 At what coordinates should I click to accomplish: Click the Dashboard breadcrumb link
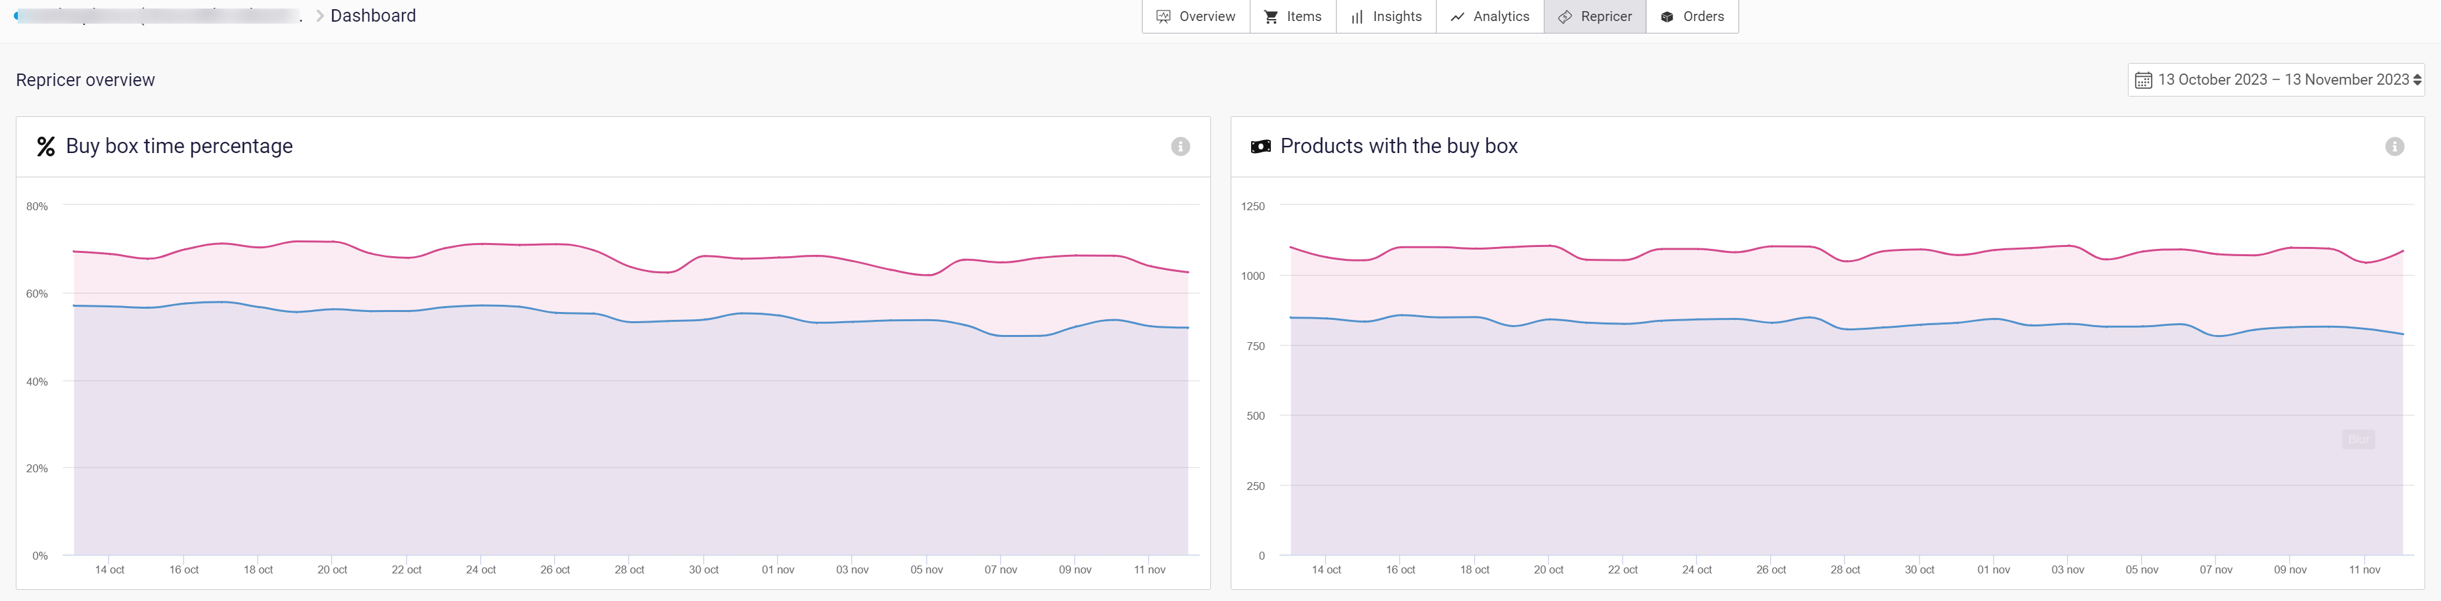pyautogui.click(x=372, y=16)
